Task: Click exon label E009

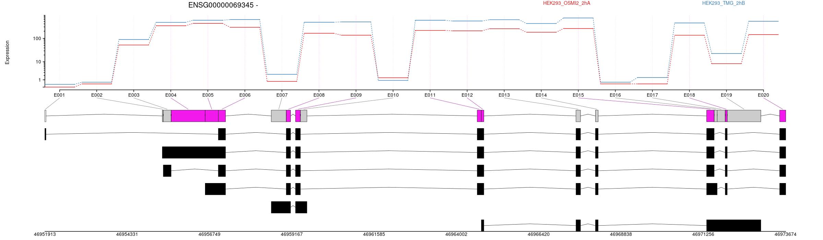Action: (356, 95)
